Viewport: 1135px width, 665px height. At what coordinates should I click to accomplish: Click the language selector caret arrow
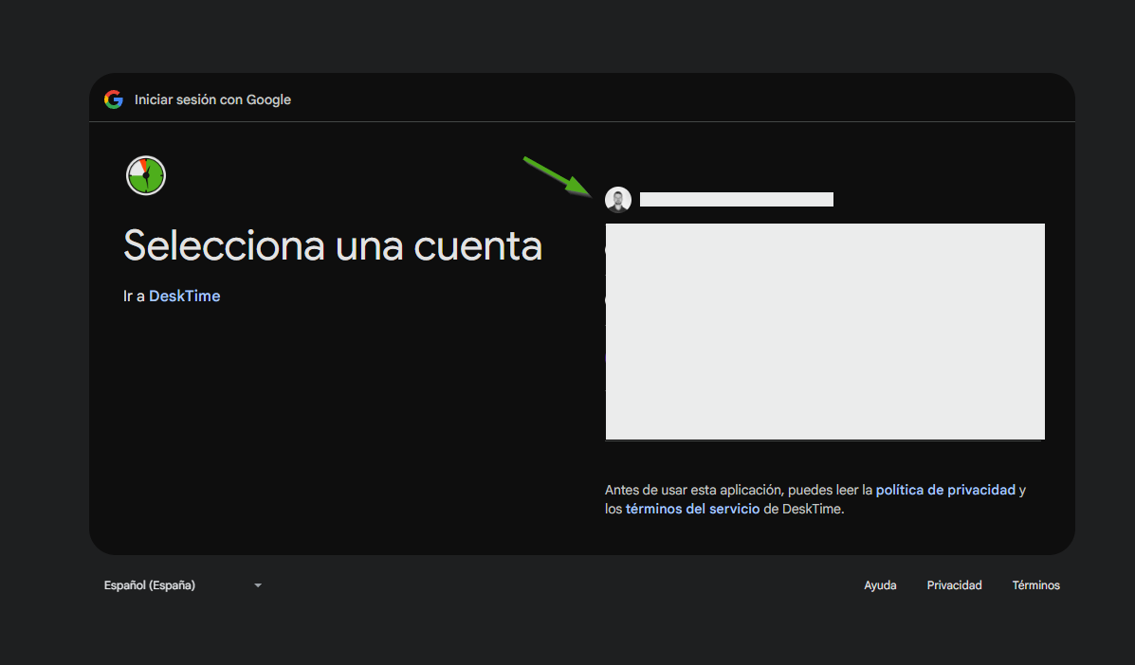(258, 585)
